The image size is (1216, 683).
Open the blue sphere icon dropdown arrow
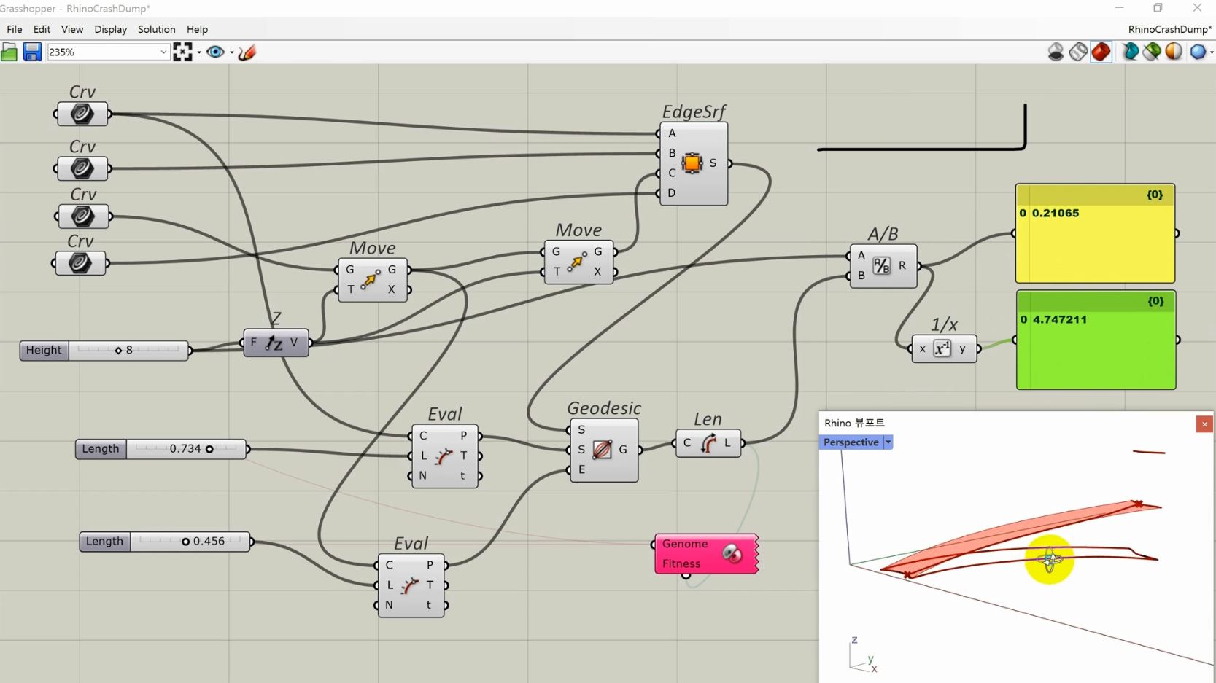(x=1212, y=52)
